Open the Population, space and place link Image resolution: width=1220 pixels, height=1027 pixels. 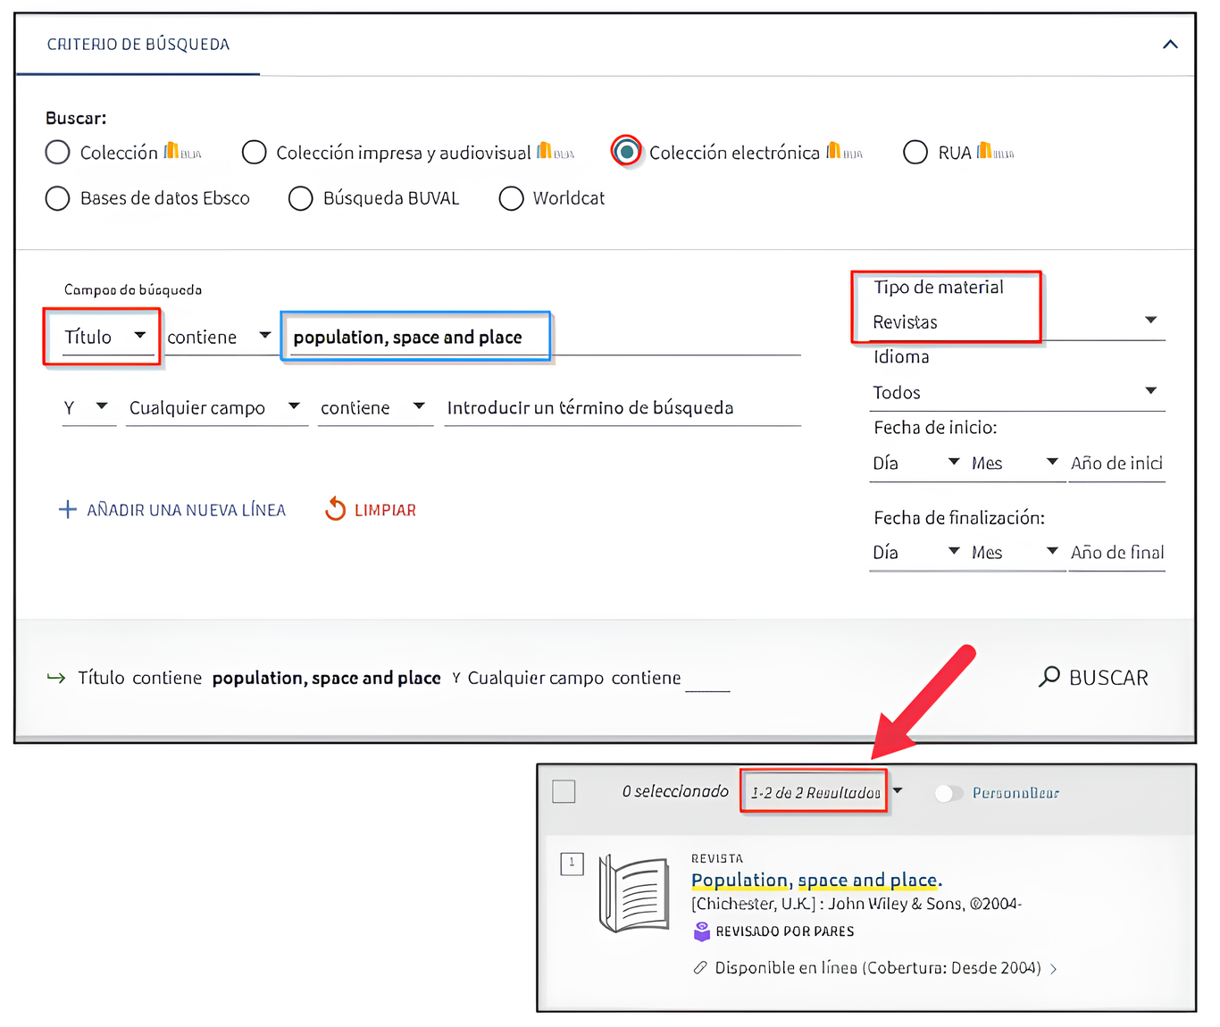[x=816, y=880]
